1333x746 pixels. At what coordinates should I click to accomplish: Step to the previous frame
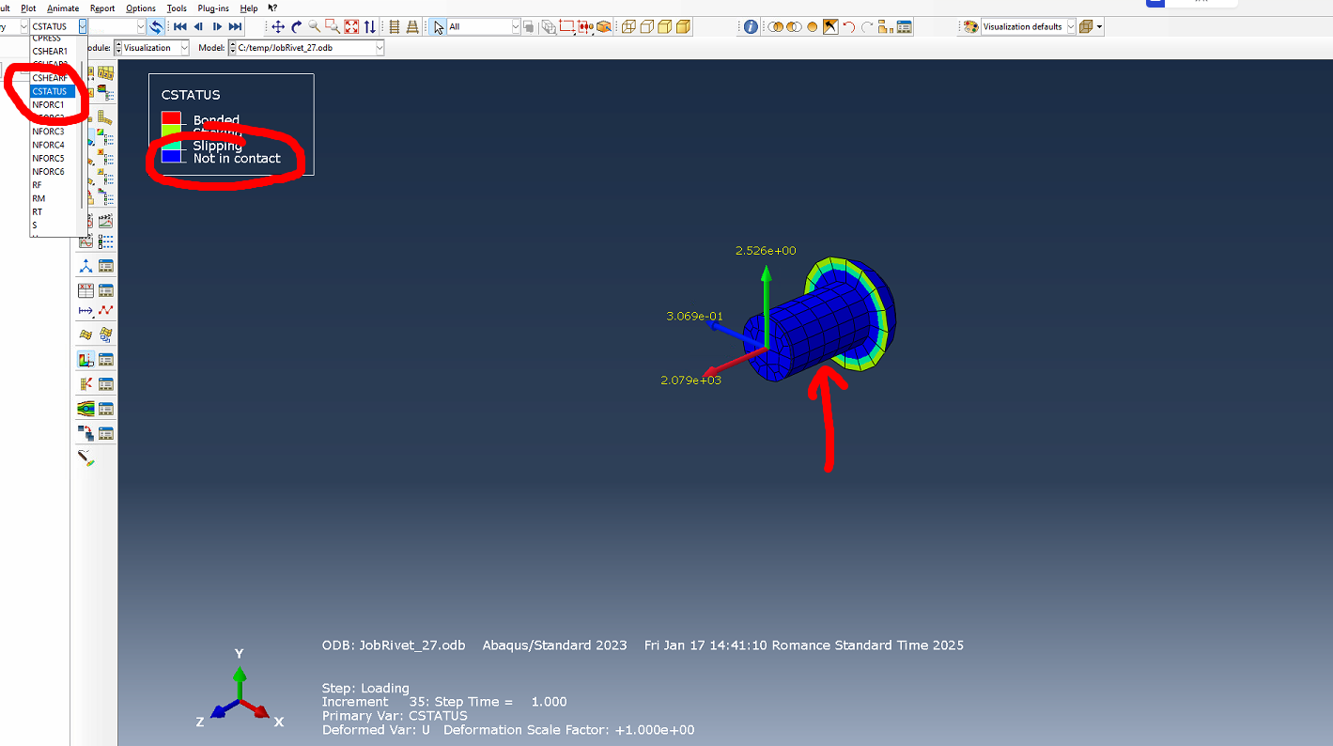click(x=198, y=26)
